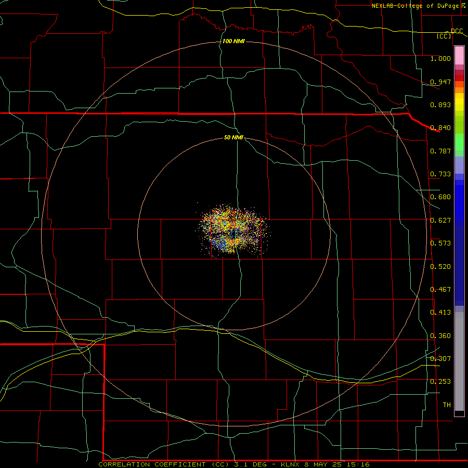468x468 pixels.
Task: Click the 0.893 legend value
Action: click(x=440, y=105)
